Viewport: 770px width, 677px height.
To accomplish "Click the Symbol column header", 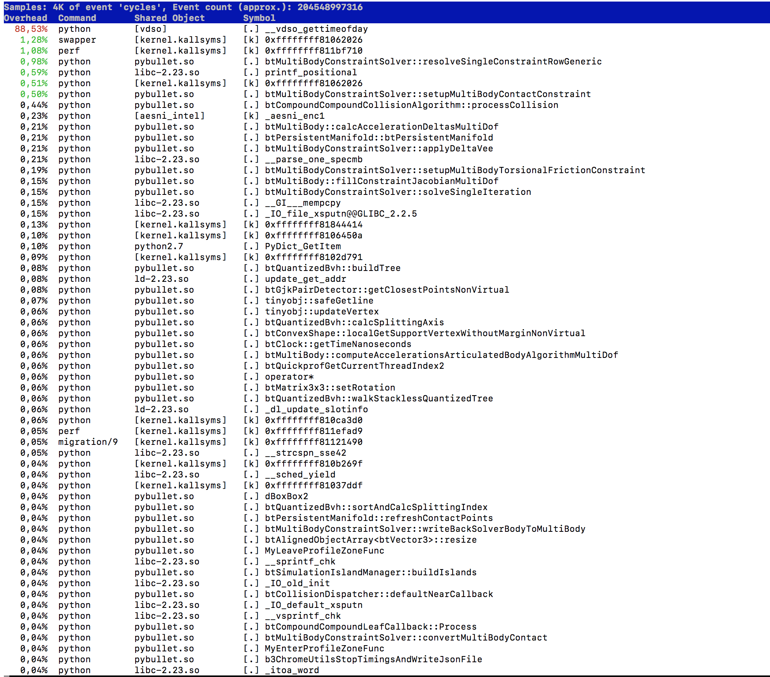I will 259,18.
